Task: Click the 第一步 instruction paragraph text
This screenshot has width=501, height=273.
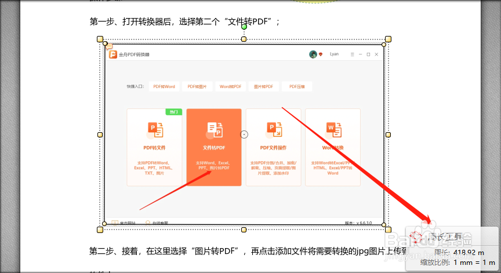Action: 184,21
